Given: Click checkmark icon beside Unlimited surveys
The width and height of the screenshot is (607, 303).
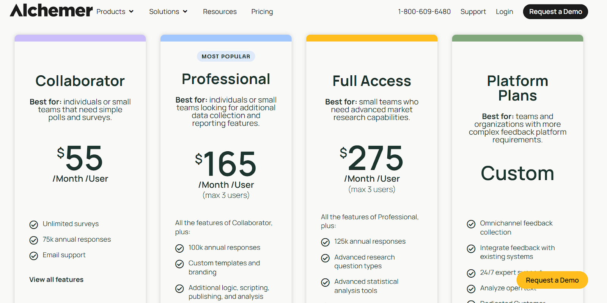Looking at the screenshot, I should click(34, 225).
